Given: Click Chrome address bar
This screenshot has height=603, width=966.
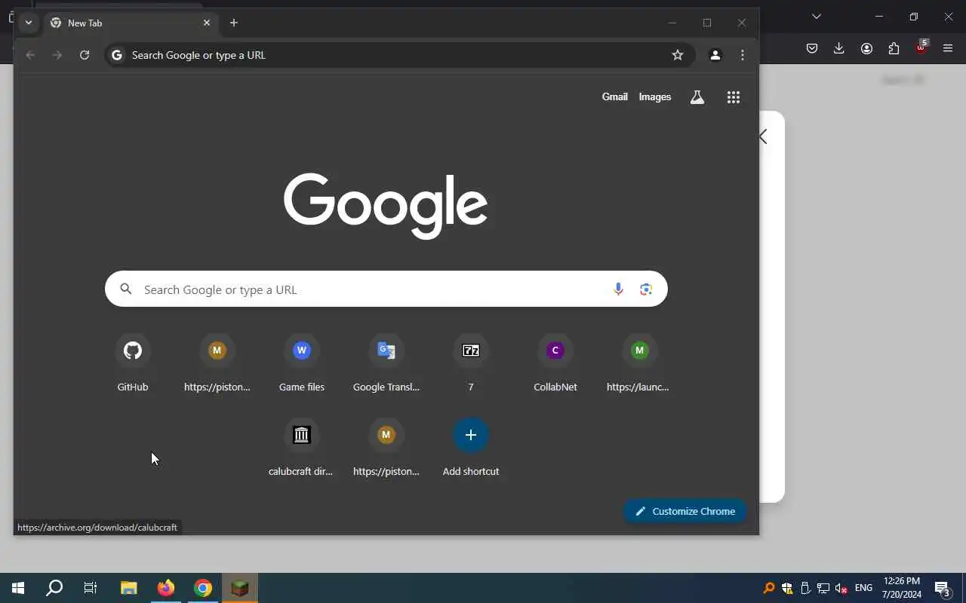Looking at the screenshot, I should (398, 55).
